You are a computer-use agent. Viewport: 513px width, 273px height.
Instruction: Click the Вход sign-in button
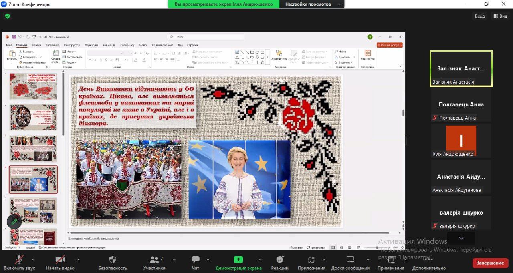479,16
